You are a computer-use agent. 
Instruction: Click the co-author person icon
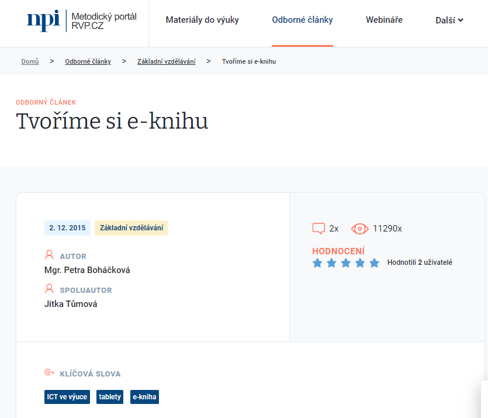(x=49, y=289)
